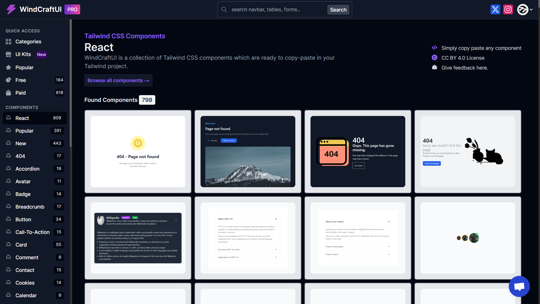Open Paid components with 618 count
The height and width of the screenshot is (304, 540).
click(35, 93)
